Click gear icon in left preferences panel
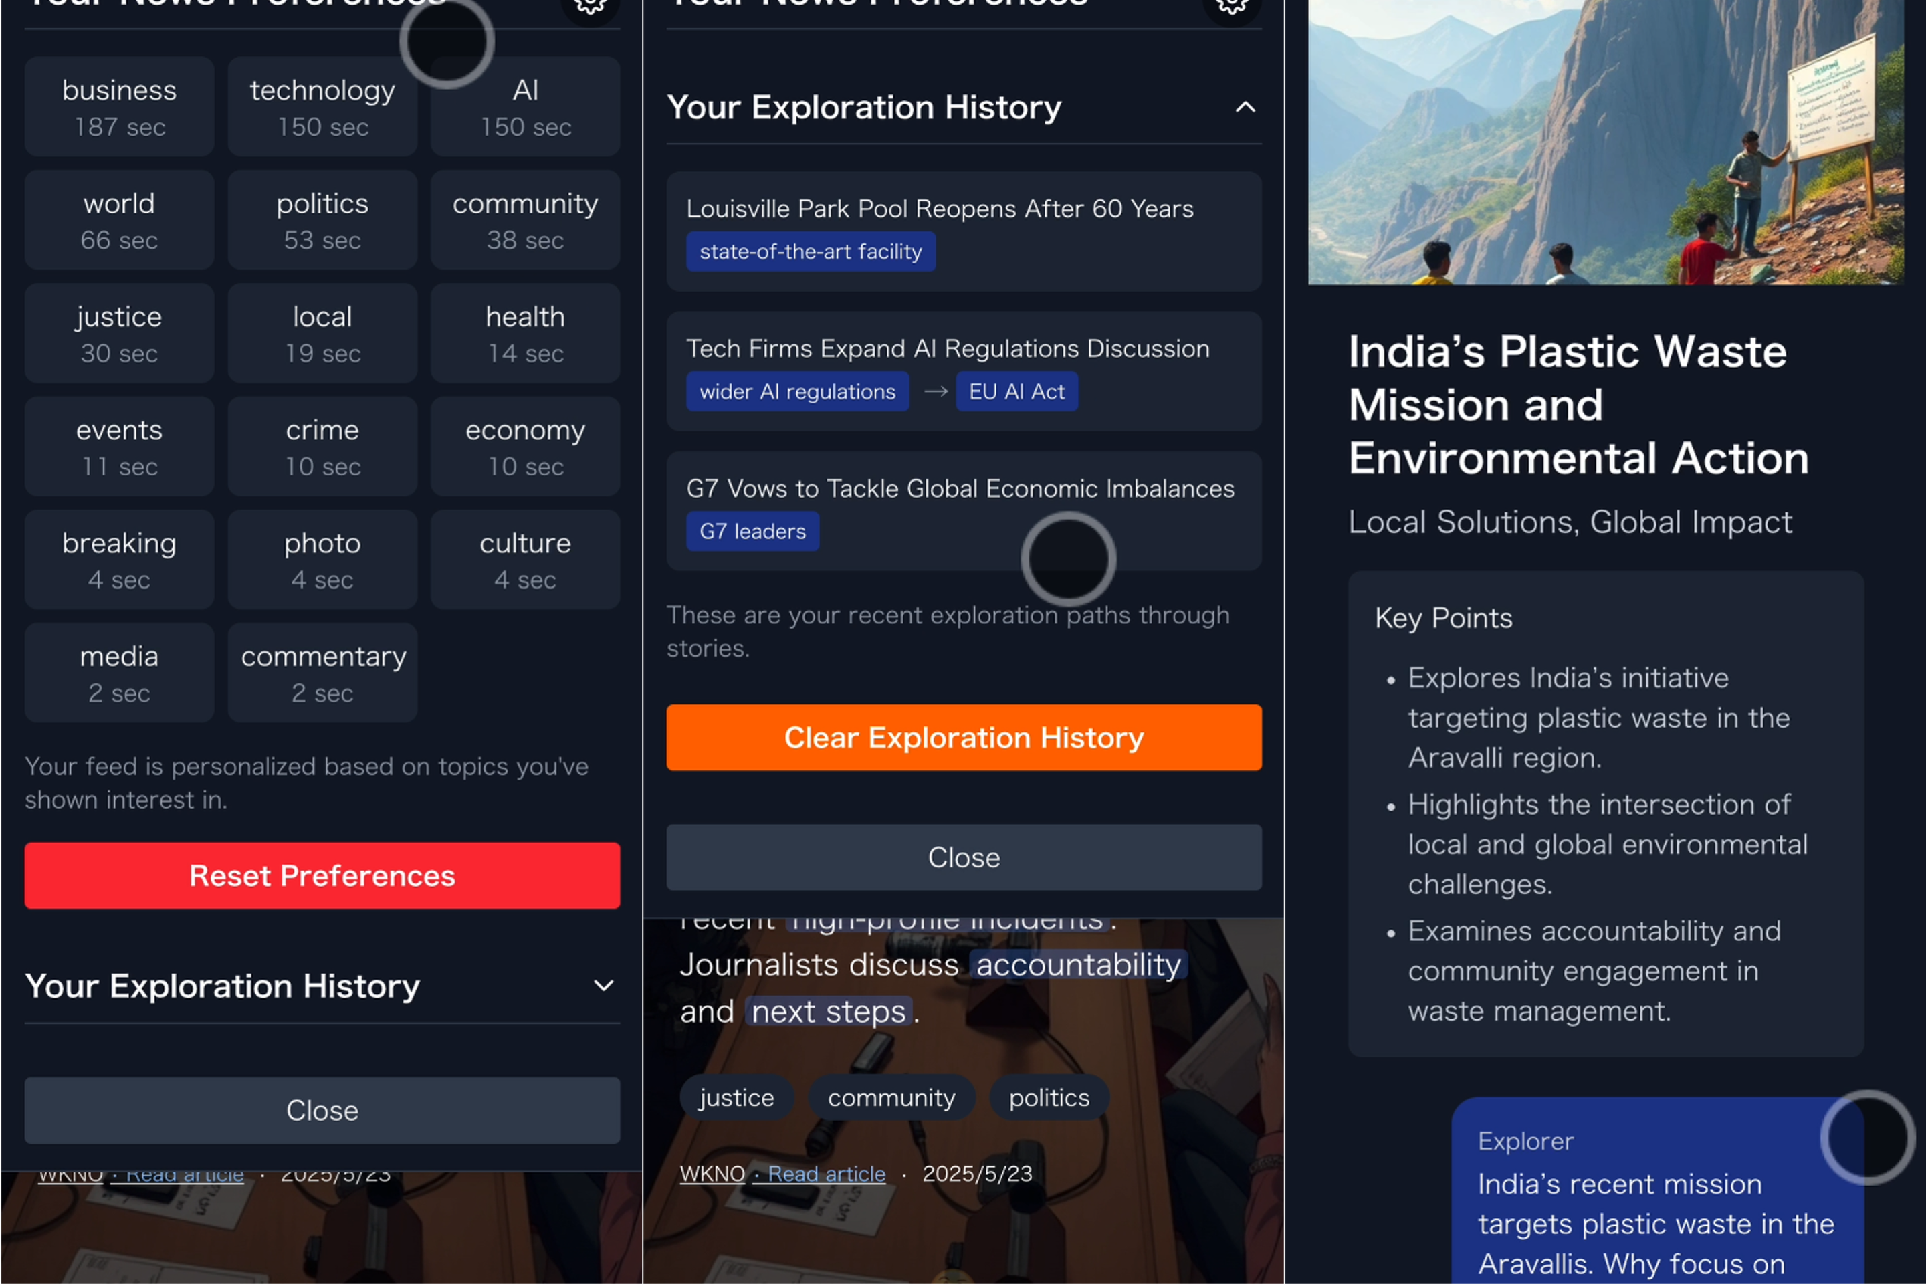Image resolution: width=1926 pixels, height=1284 pixels. pyautogui.click(x=588, y=7)
